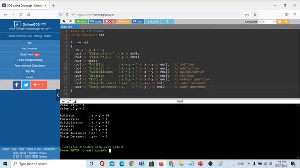Bookmark this page with the star icon
This screenshot has height=168, width=300.
click(x=255, y=14)
